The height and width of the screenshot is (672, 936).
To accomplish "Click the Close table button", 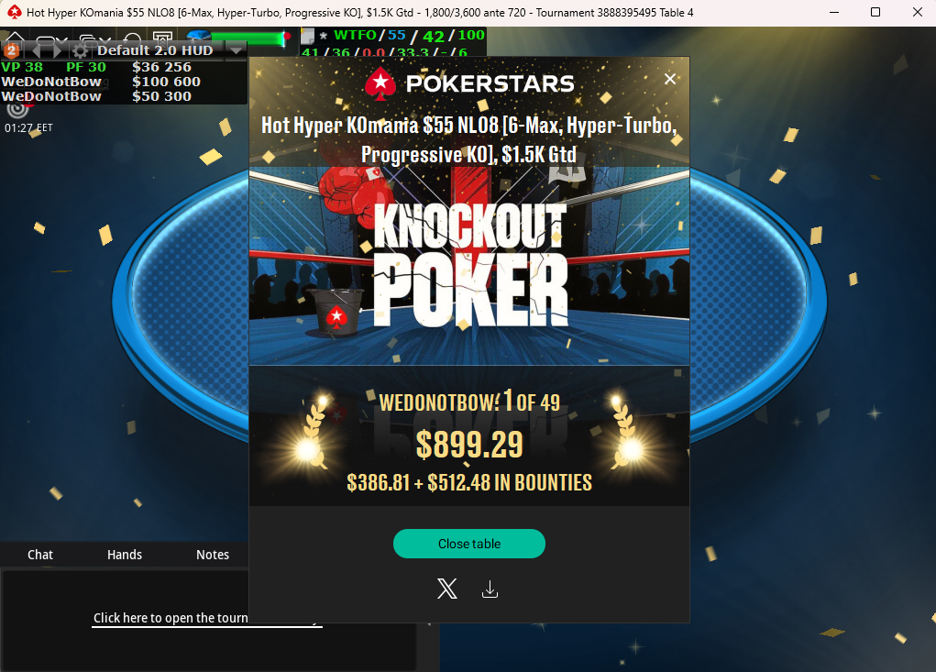I will click(469, 544).
